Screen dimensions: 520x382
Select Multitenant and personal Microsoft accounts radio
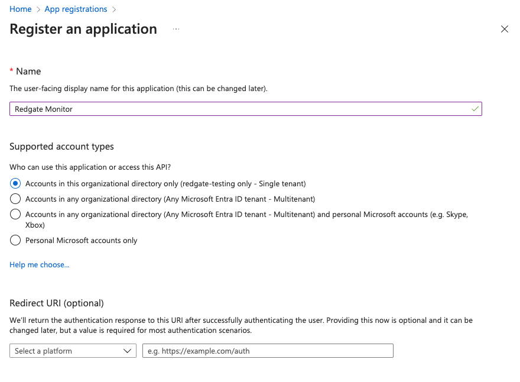coord(15,215)
